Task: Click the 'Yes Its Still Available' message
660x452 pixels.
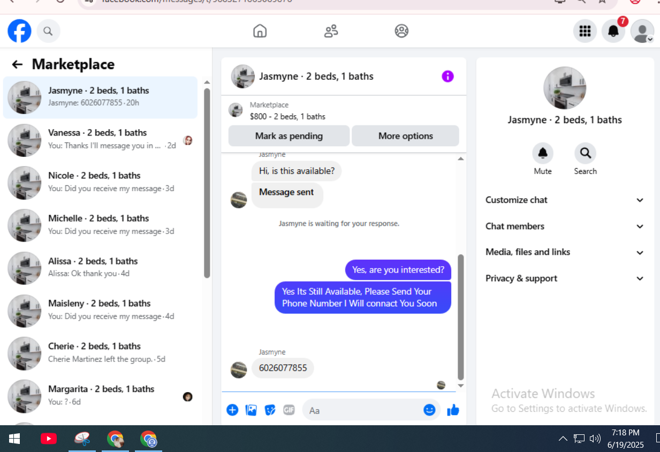Action: point(363,297)
